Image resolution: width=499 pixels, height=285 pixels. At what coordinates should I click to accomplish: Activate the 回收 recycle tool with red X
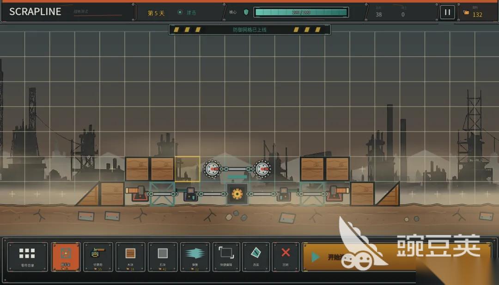[286, 257]
